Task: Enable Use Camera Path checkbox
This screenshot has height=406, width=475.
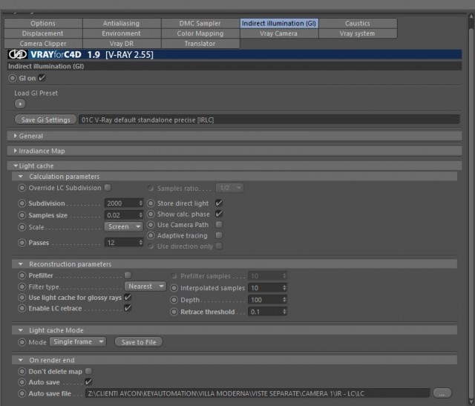Action: point(219,224)
